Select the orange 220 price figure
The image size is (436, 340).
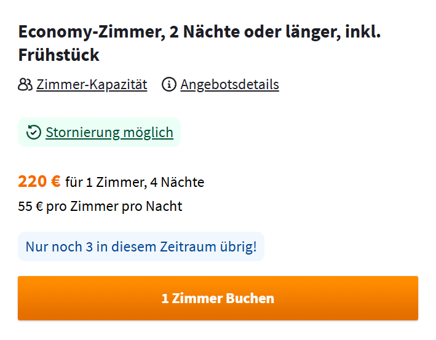click(32, 181)
